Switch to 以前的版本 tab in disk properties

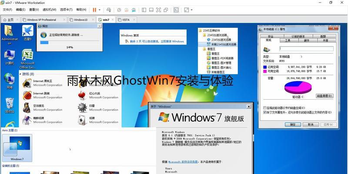click(x=298, y=37)
